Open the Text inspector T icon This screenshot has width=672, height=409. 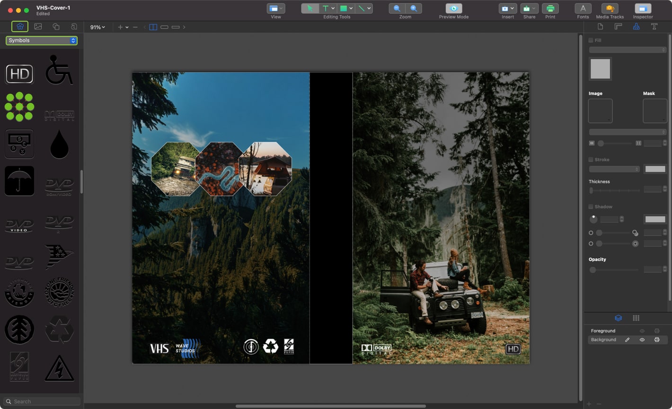coord(654,26)
